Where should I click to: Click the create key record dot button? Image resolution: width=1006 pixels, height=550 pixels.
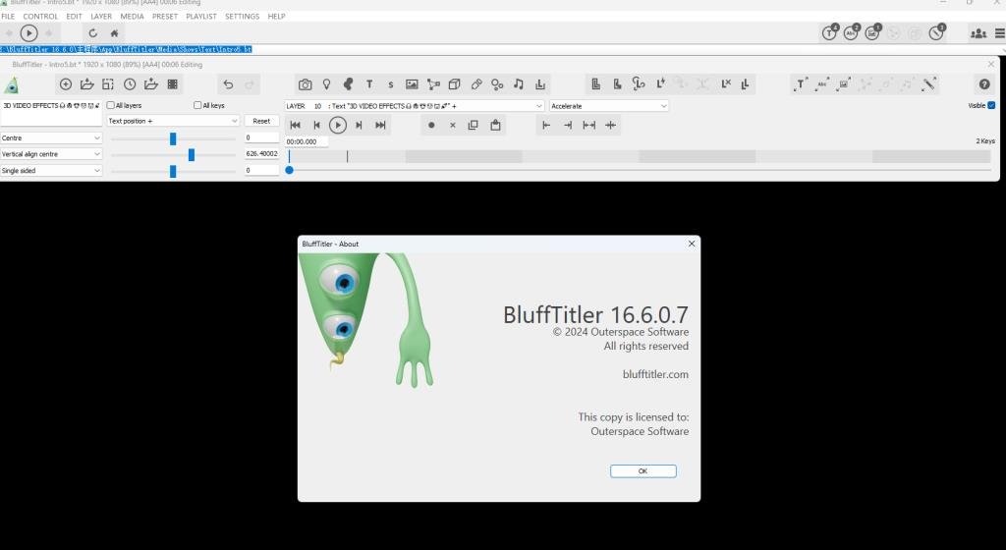pyautogui.click(x=431, y=125)
